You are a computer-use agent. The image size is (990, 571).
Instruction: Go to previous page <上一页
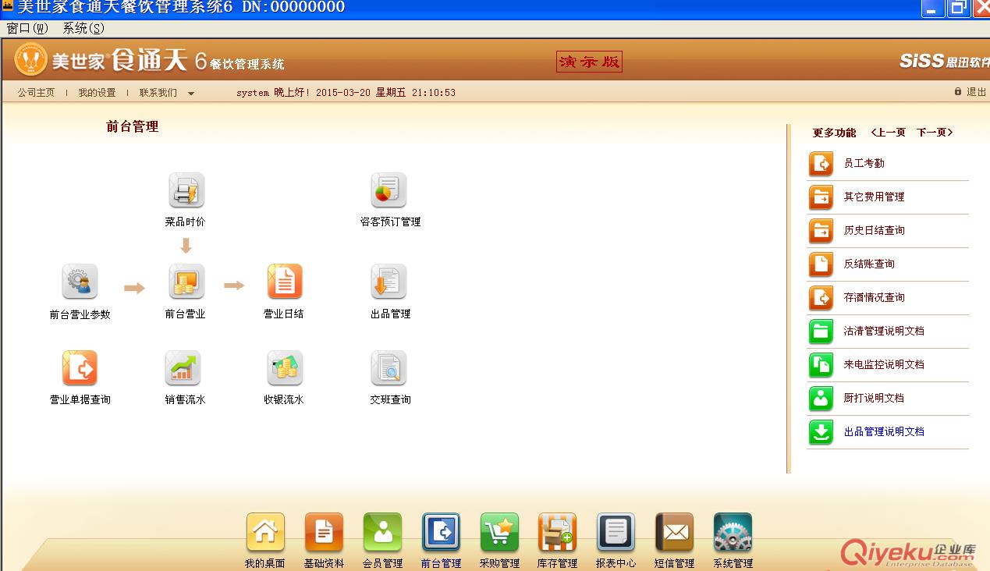tap(888, 133)
